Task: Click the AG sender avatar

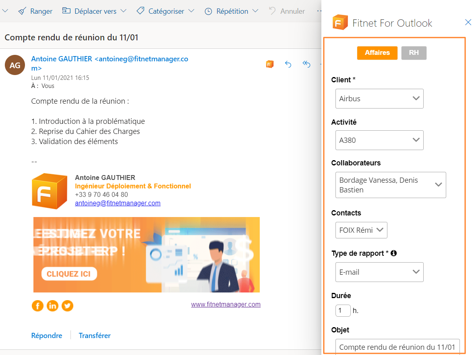Action: tap(15, 65)
